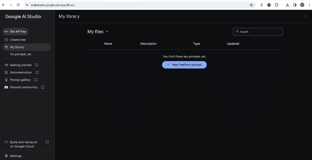Select My library in the sidebar
The height and width of the screenshot is (160, 312).
point(18,47)
